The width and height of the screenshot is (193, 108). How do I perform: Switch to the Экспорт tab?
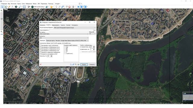68,25
